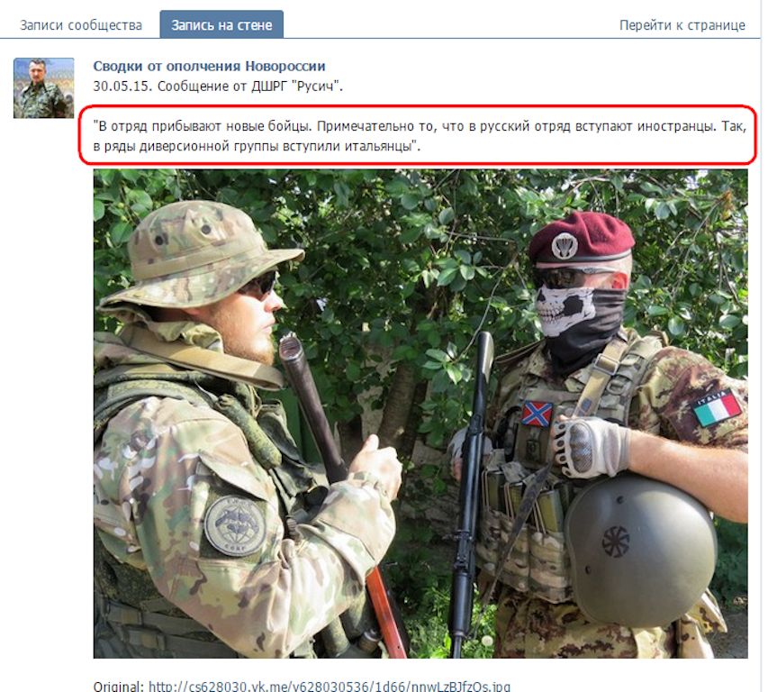Open the original image URL link
Image resolution: width=777 pixels, height=692 pixels.
click(x=329, y=686)
